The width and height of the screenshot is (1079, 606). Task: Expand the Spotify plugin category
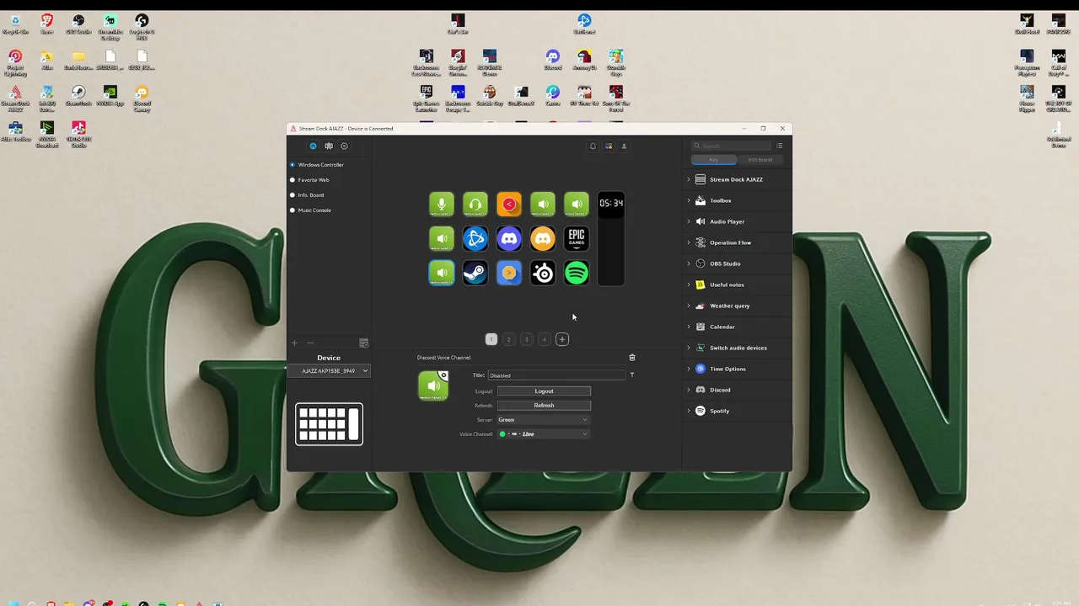[x=737, y=411]
